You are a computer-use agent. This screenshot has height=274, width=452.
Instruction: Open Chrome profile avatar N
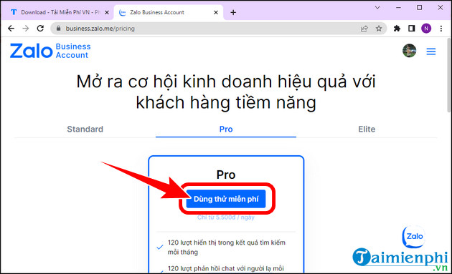click(426, 29)
